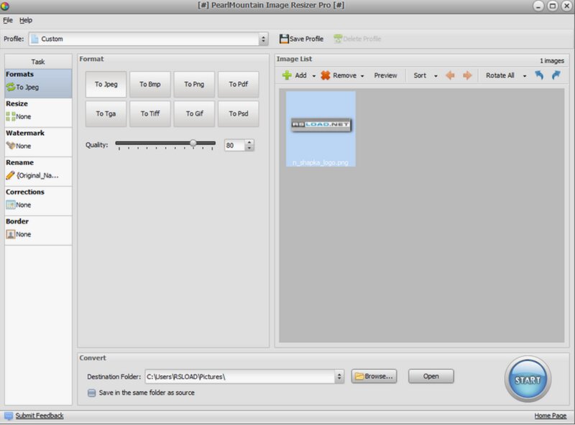575x425 pixels.
Task: Select the To Tiff format button
Action: [150, 114]
